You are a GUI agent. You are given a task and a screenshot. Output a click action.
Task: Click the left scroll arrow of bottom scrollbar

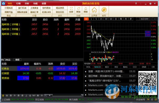[45, 95]
